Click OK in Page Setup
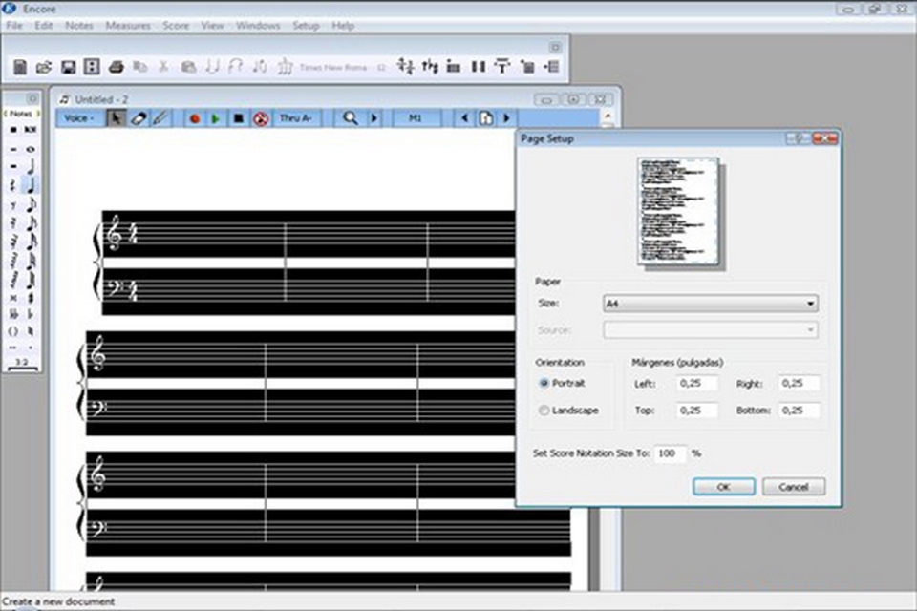Image resolution: width=917 pixels, height=611 pixels. (x=723, y=487)
